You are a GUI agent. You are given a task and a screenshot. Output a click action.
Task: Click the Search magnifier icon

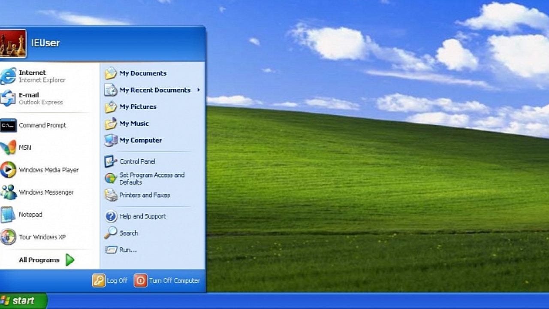coord(111,233)
